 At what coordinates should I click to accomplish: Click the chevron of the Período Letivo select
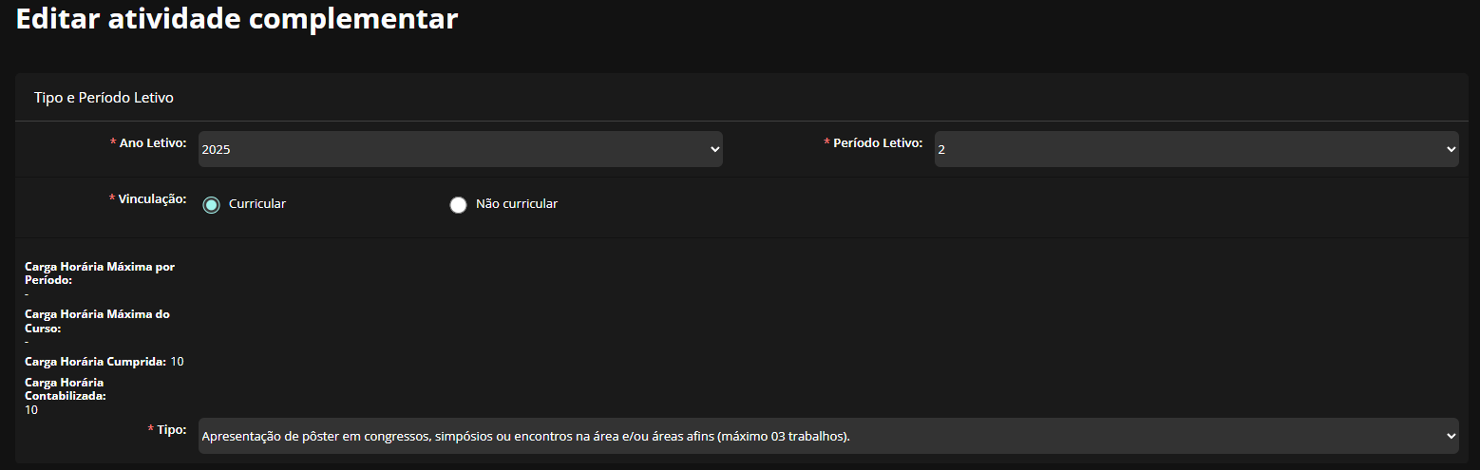point(1450,149)
